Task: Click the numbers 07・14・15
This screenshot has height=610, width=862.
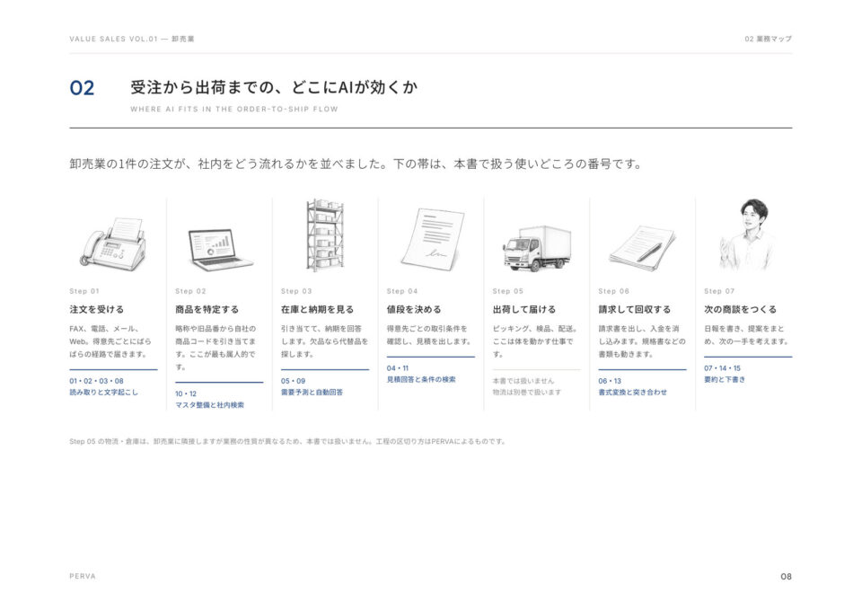Action: point(722,368)
